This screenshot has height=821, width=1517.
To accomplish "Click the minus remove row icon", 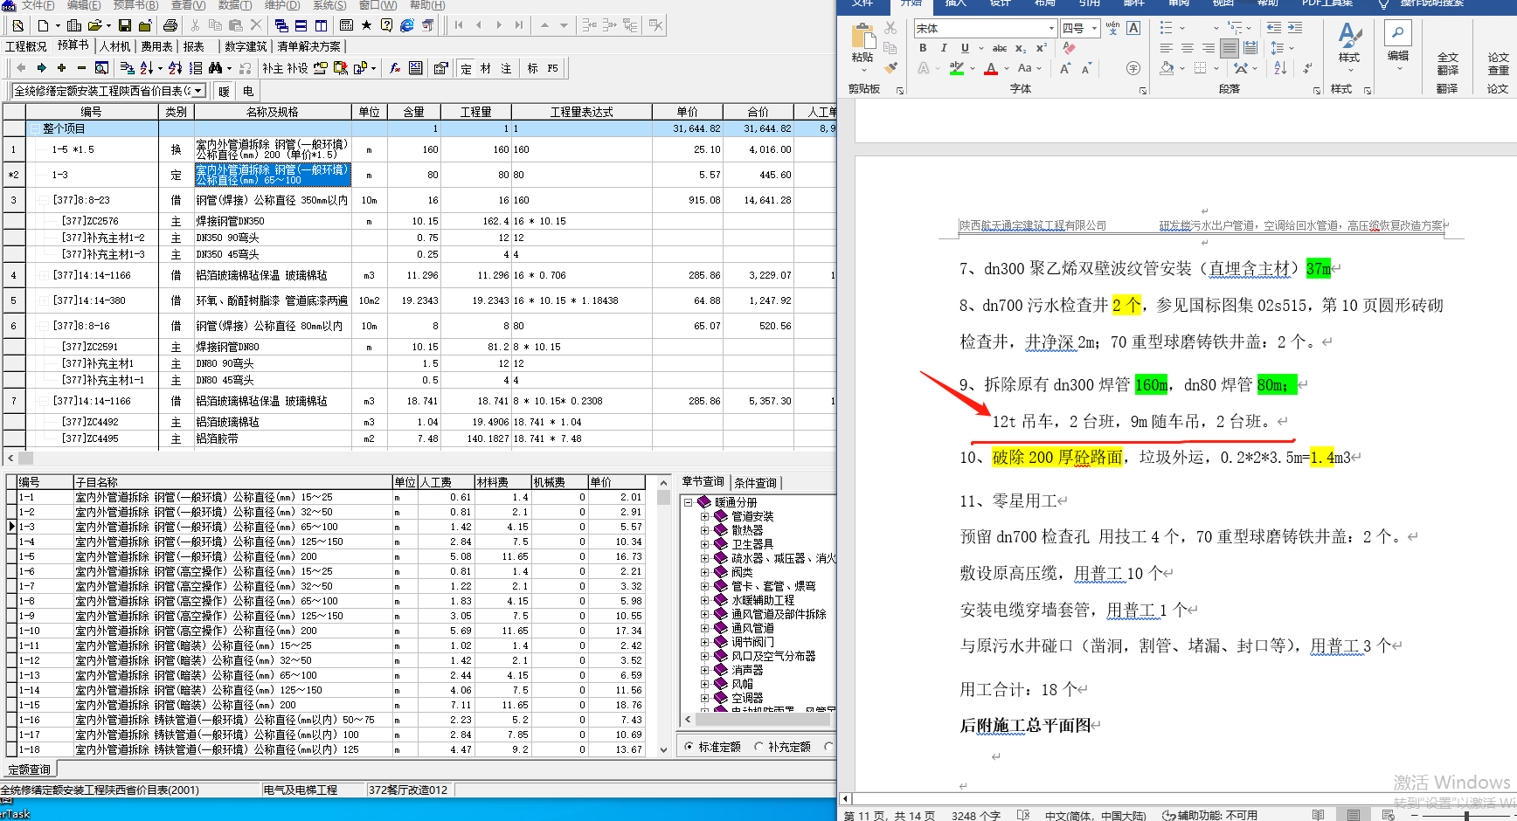I will 81,67.
